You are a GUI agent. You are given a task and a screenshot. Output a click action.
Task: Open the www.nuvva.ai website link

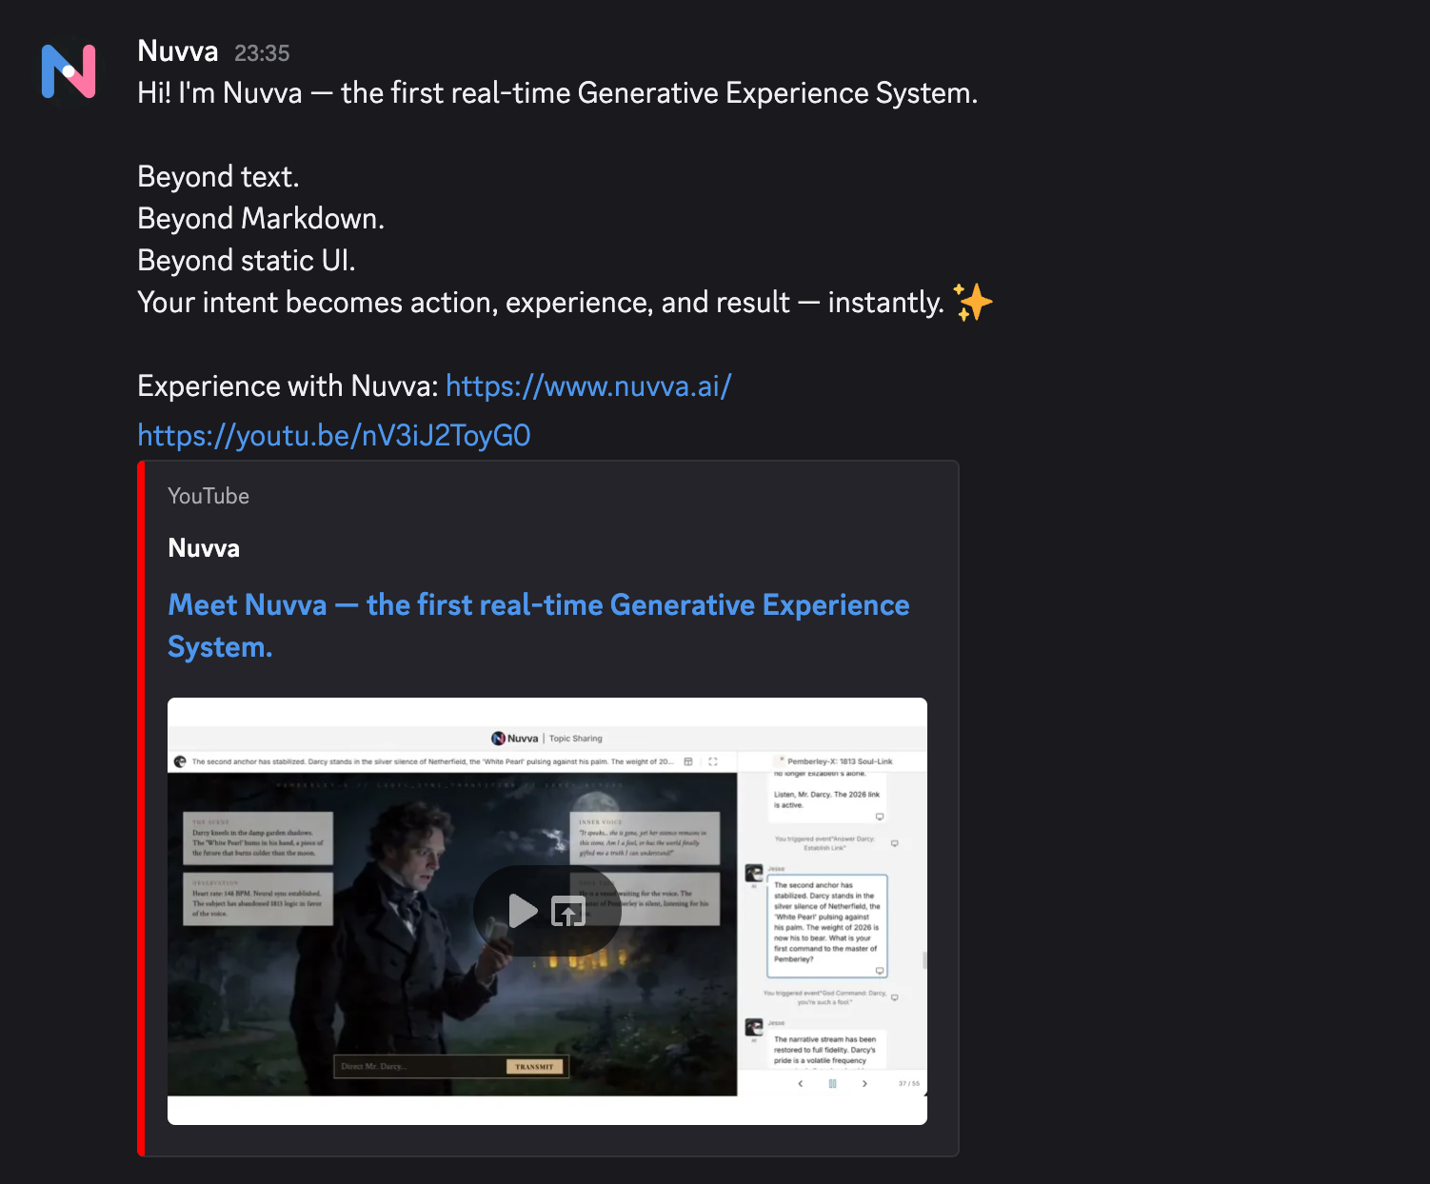pos(587,386)
